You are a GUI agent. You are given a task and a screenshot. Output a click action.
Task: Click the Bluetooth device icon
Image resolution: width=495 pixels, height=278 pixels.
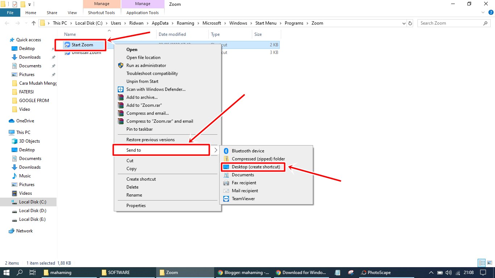pyautogui.click(x=226, y=151)
